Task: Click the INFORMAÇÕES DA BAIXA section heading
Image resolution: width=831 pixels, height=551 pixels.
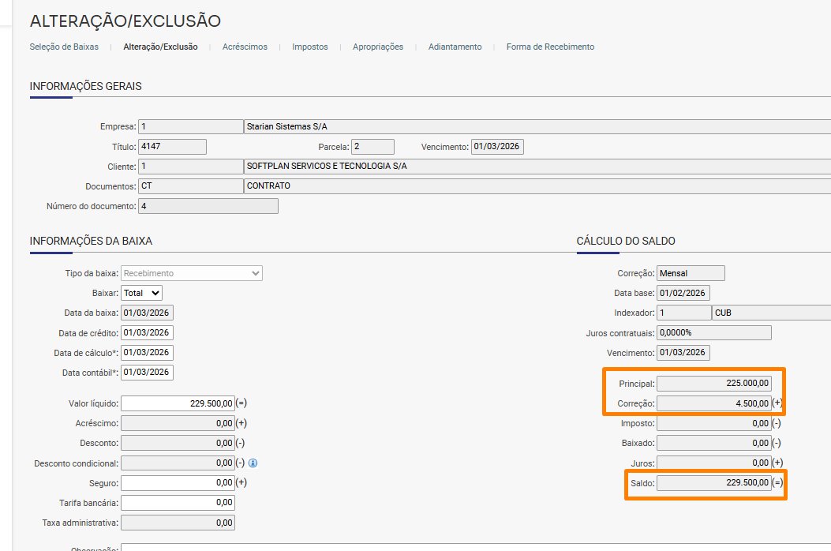Action: (x=92, y=241)
